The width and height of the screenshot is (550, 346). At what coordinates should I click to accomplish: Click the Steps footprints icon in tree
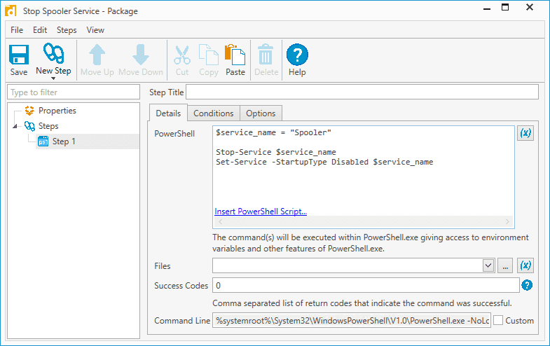click(x=29, y=126)
